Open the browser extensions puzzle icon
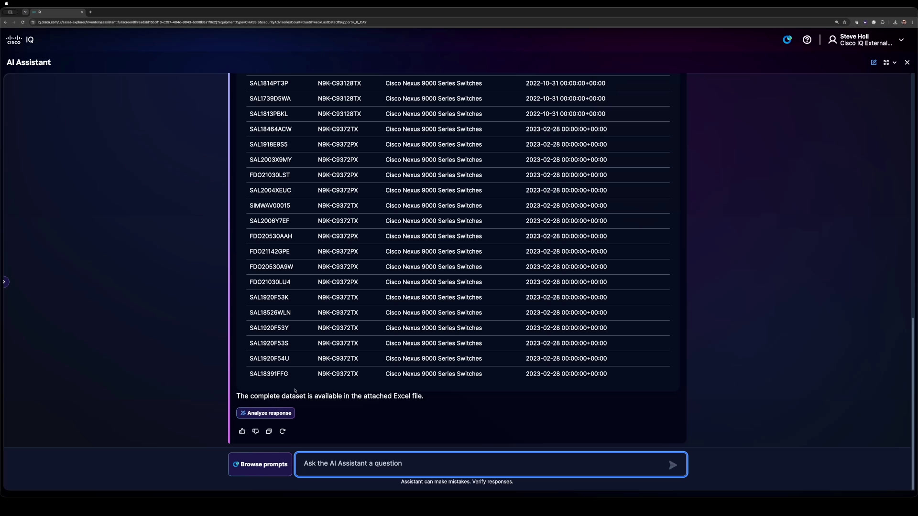This screenshot has width=918, height=516. [x=883, y=22]
